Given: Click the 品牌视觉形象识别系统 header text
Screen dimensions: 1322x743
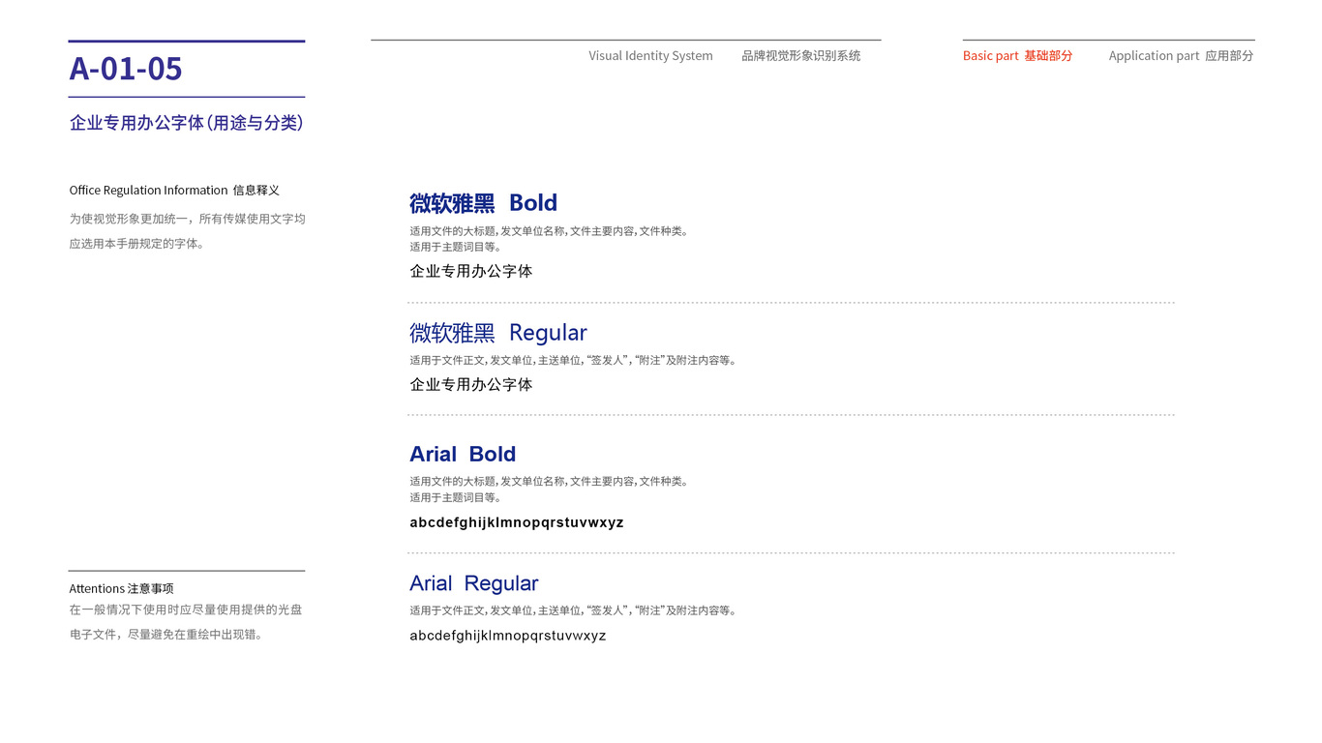Looking at the screenshot, I should [801, 56].
